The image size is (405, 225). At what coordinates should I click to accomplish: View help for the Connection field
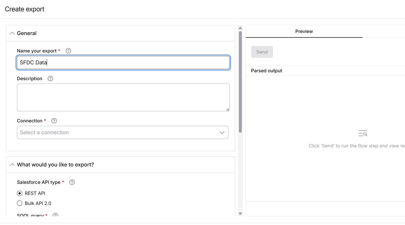pyautogui.click(x=54, y=121)
